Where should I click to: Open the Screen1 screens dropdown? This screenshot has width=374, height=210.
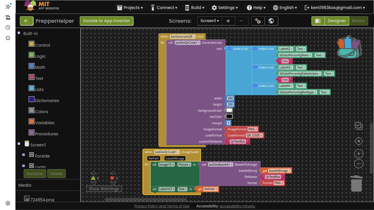pyautogui.click(x=209, y=21)
